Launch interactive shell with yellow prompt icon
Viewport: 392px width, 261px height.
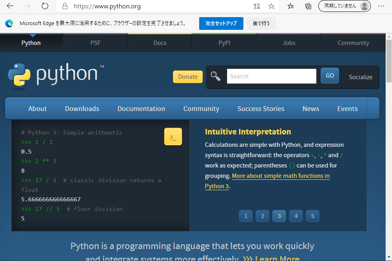click(173, 137)
